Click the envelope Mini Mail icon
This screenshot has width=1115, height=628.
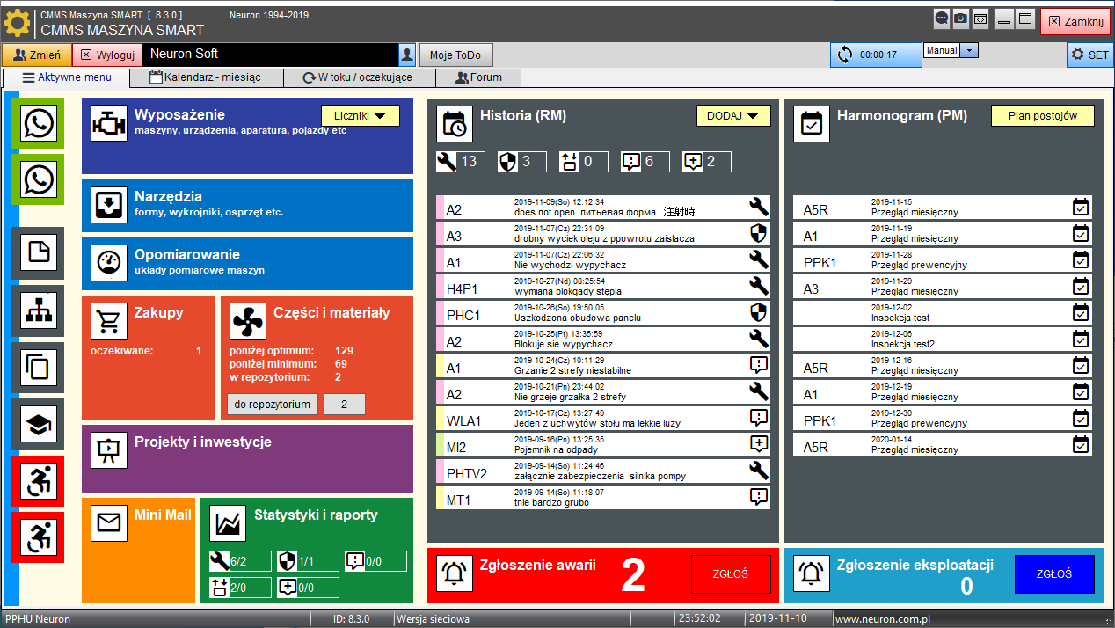point(109,523)
